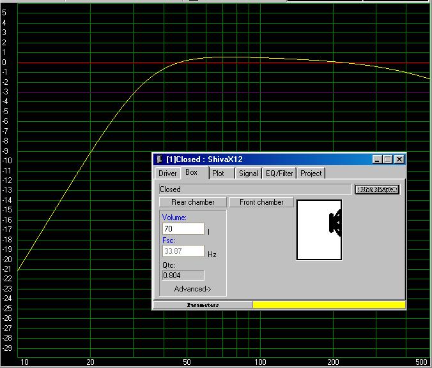
Task: Switch to the Driver tab
Action: pos(167,173)
